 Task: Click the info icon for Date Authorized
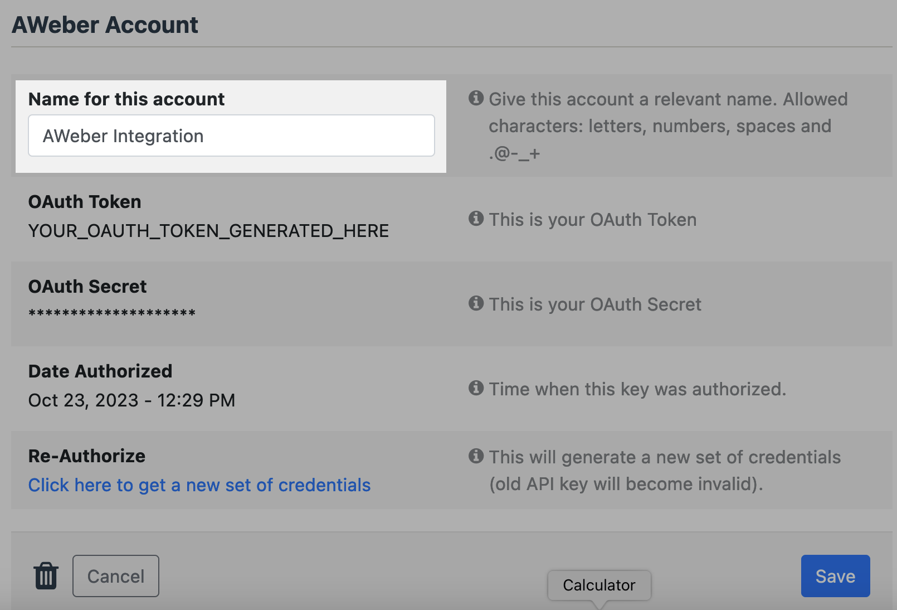coord(476,388)
